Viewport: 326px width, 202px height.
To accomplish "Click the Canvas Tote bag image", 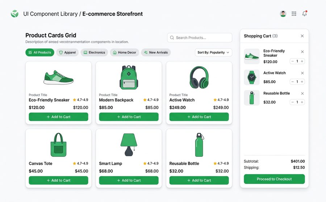I will point(58,145).
